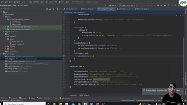Open Project panel settings gear
This screenshot has width=187, height=105.
[x=57, y=9]
